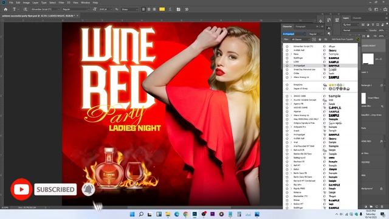Favorite the Arial Rounded MT Bold star
The image size is (389, 219).
point(287,146)
